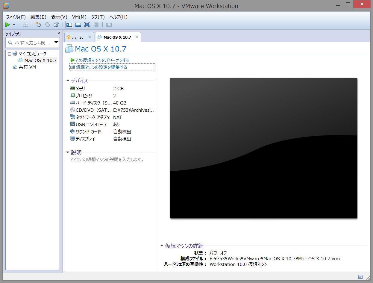Open the ファイル(F) menu
This screenshot has width=373, height=283.
tap(16, 17)
